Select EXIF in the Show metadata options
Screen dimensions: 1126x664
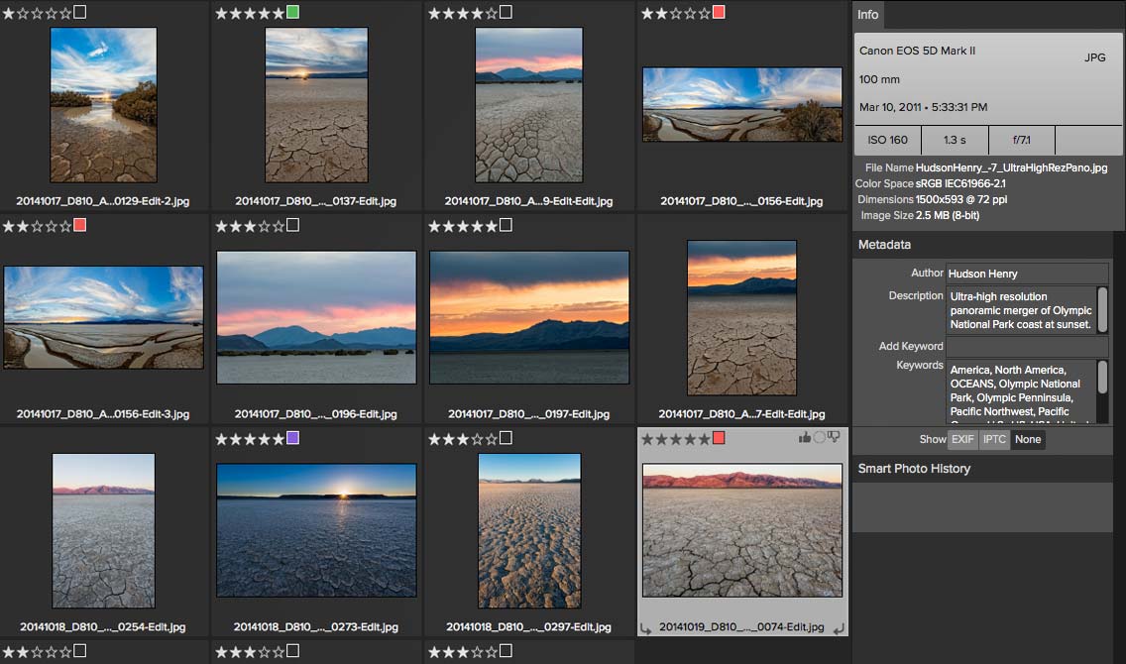pyautogui.click(x=962, y=439)
